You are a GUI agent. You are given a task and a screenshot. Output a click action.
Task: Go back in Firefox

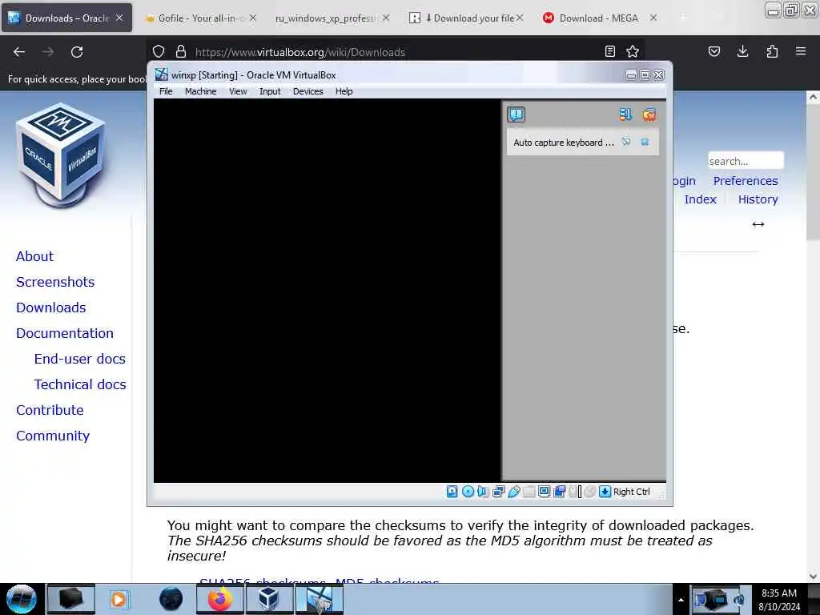tap(19, 52)
